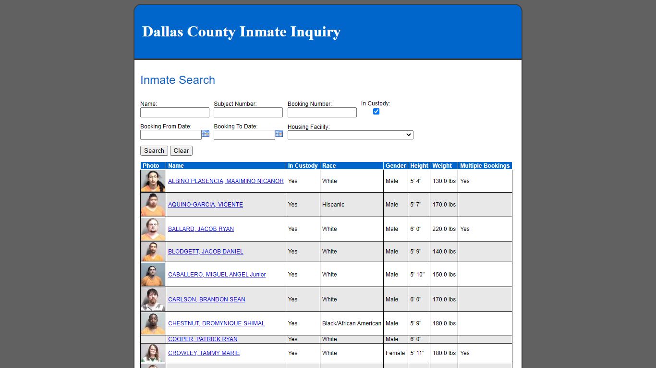Screen dimensions: 656x368
Task: Click the Multiple Bookings column header
Action: (485, 166)
